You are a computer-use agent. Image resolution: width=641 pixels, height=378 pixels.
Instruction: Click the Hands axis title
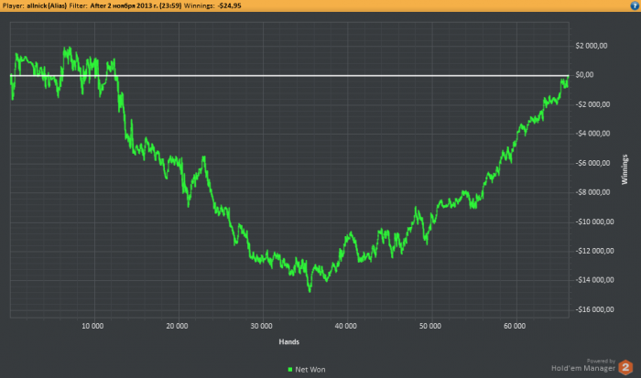289,341
